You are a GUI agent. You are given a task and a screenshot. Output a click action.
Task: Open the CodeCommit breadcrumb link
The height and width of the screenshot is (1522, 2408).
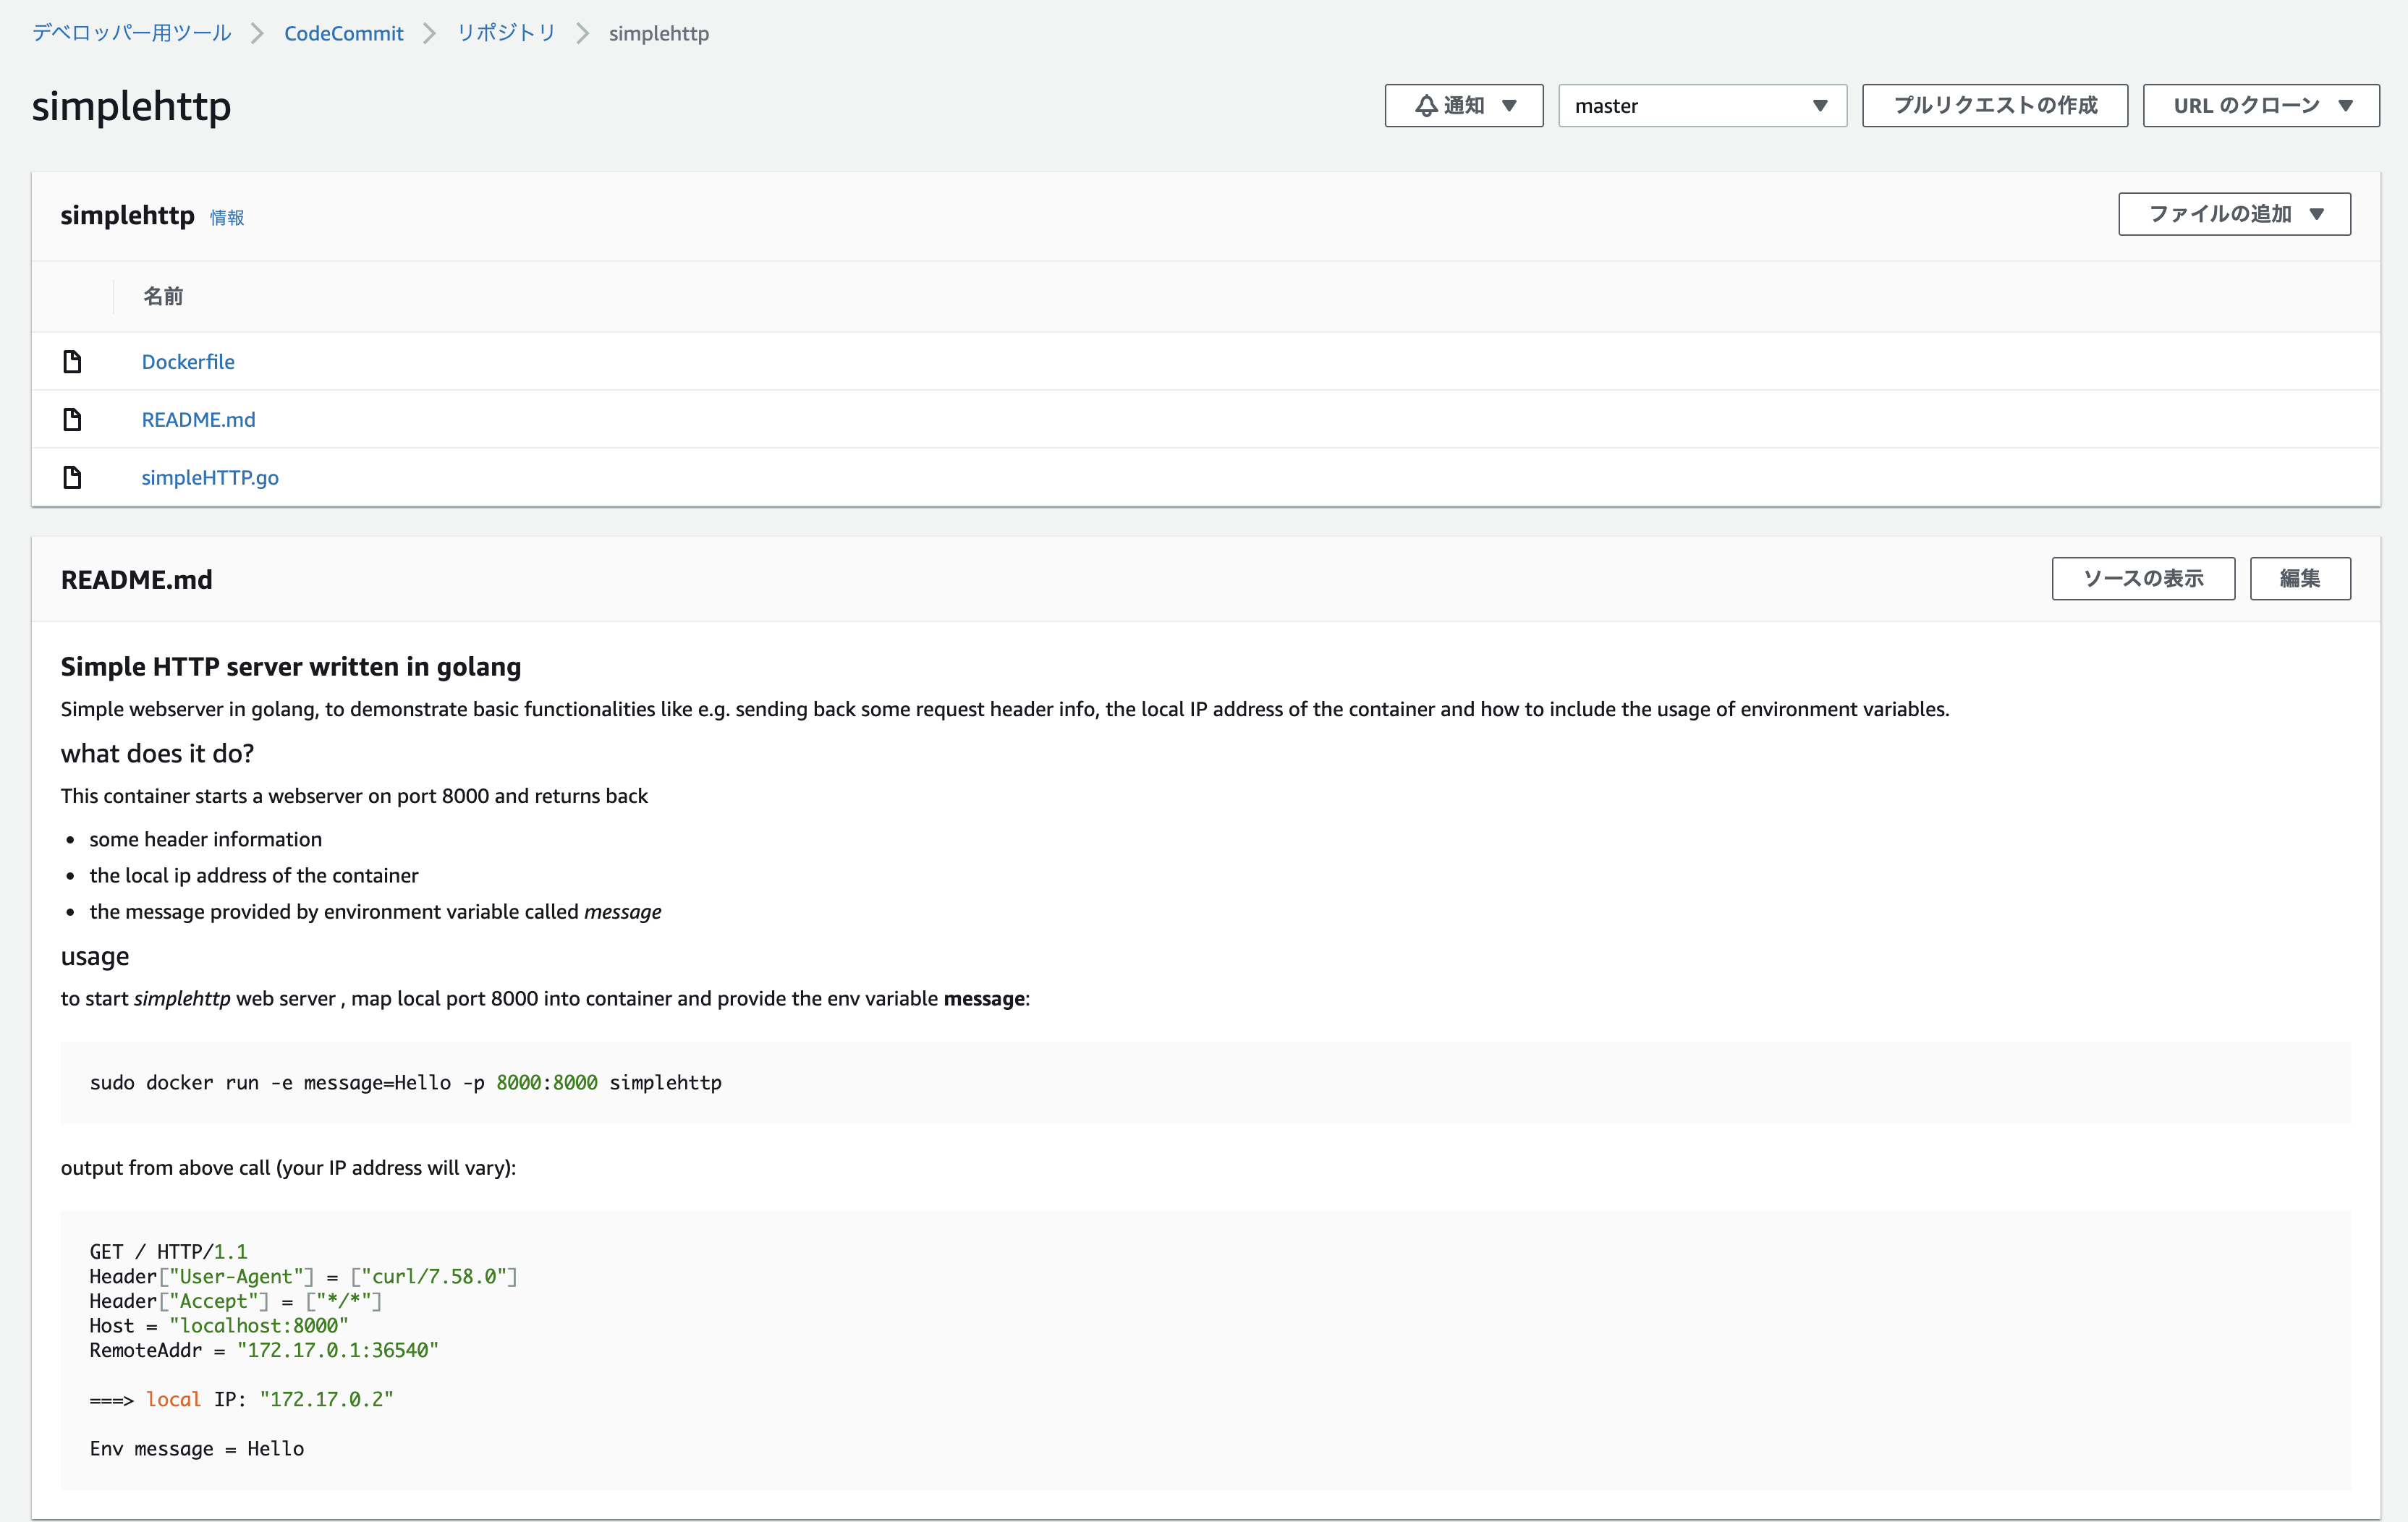tap(343, 32)
